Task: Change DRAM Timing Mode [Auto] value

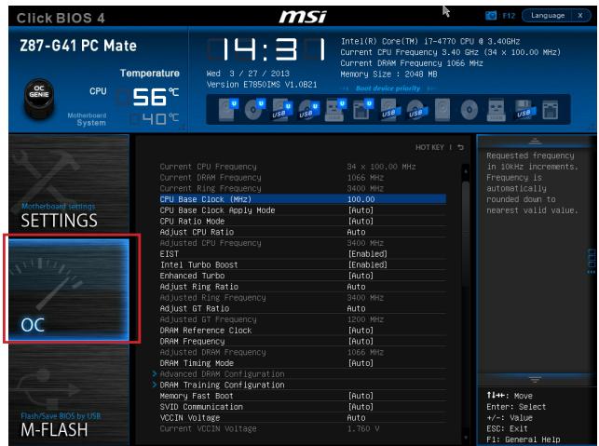Action: (361, 363)
